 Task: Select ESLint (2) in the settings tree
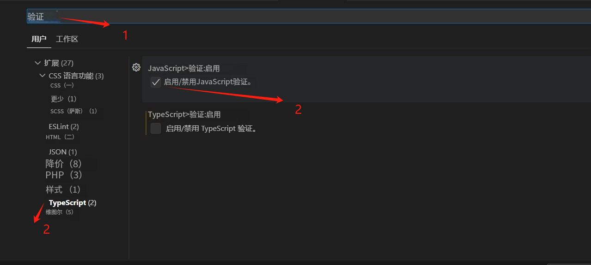64,126
